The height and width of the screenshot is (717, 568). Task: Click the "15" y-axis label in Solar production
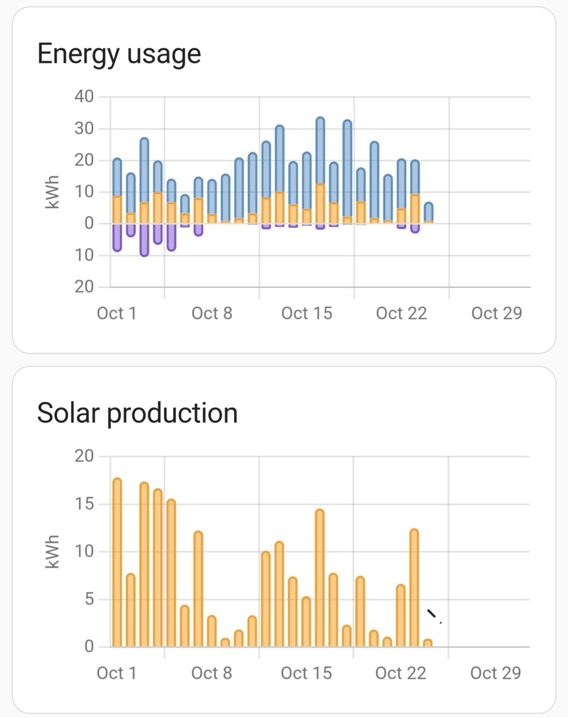coord(84,504)
